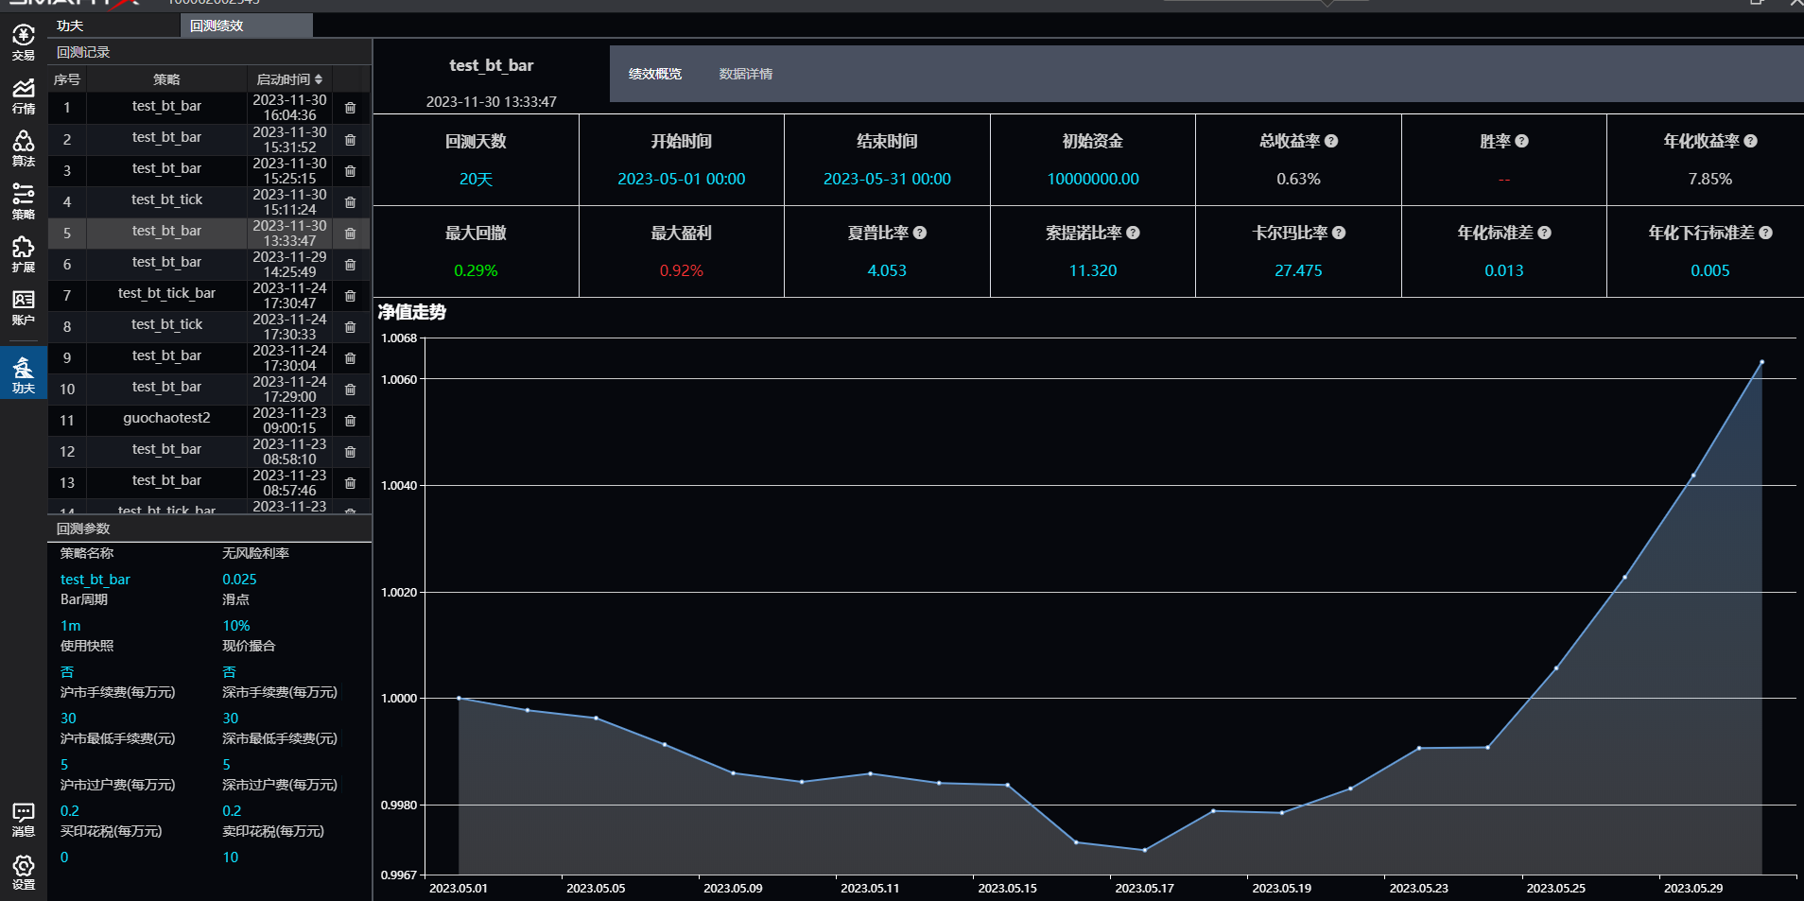Open the 行情 market quotes sidebar icon
Screen dimensions: 1804x901
pyautogui.click(x=23, y=95)
